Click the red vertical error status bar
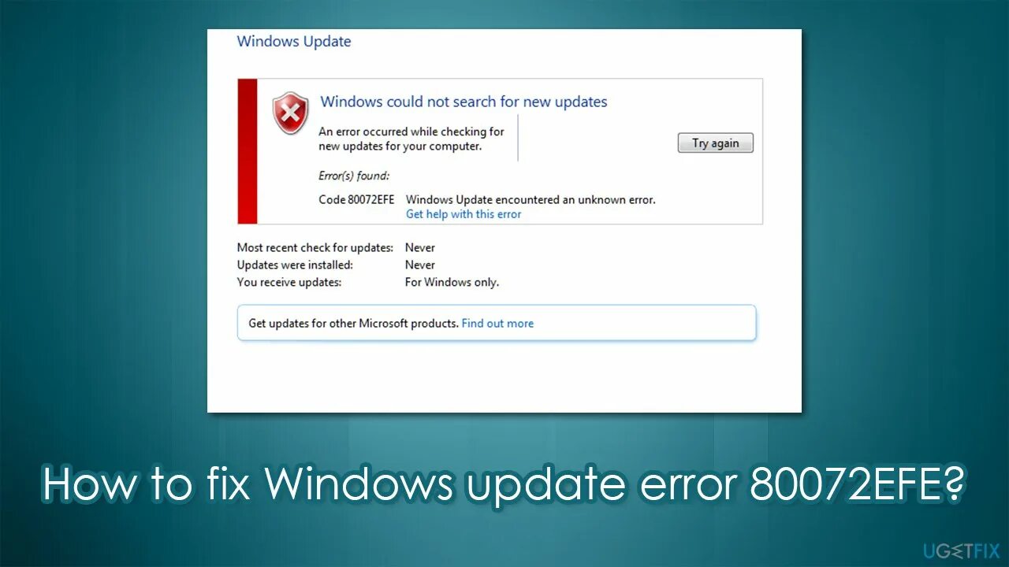The image size is (1009, 567). 248,151
